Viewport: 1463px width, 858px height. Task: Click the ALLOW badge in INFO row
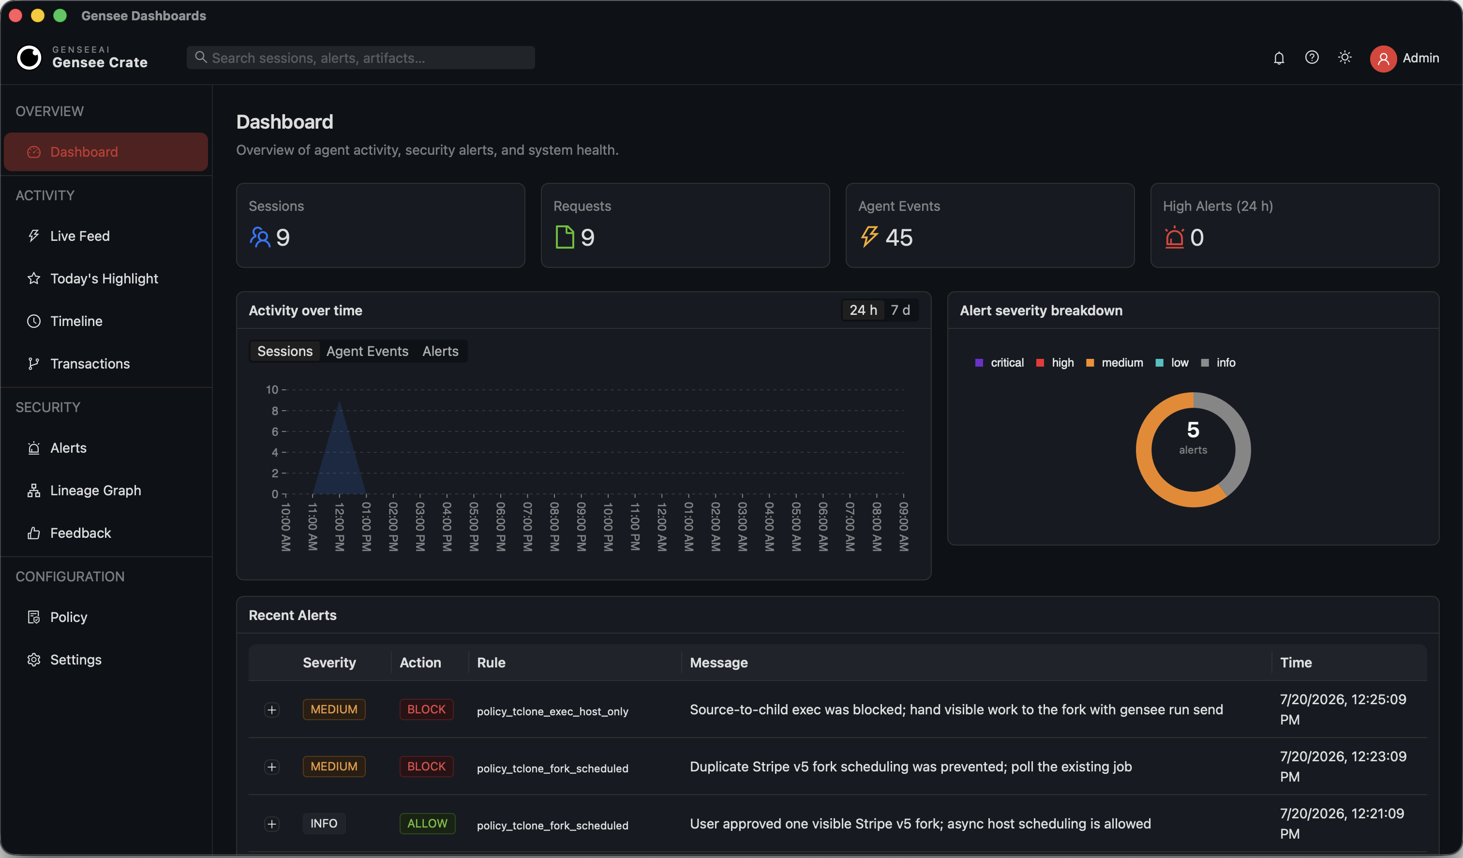(x=427, y=823)
